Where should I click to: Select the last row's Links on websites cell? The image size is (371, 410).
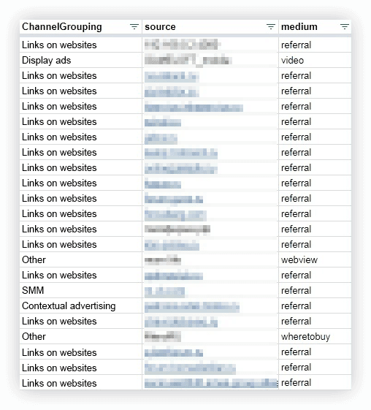[81, 383]
